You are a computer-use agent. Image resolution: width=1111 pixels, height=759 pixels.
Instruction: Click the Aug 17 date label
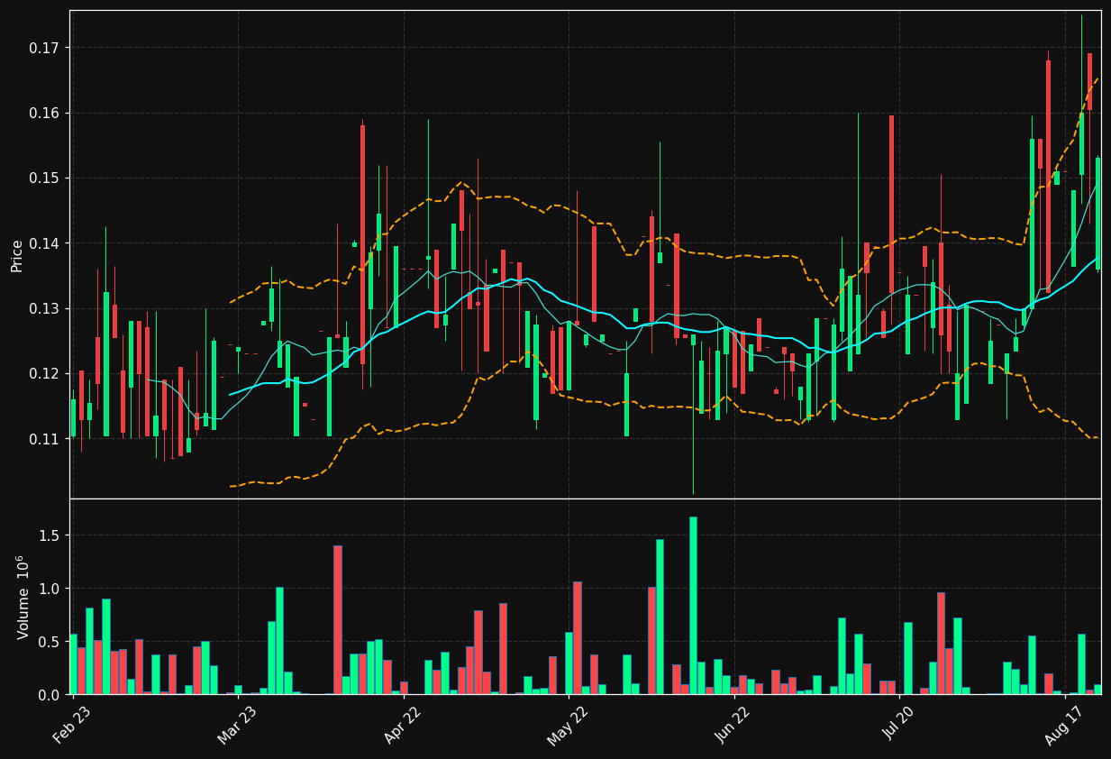[1064, 725]
